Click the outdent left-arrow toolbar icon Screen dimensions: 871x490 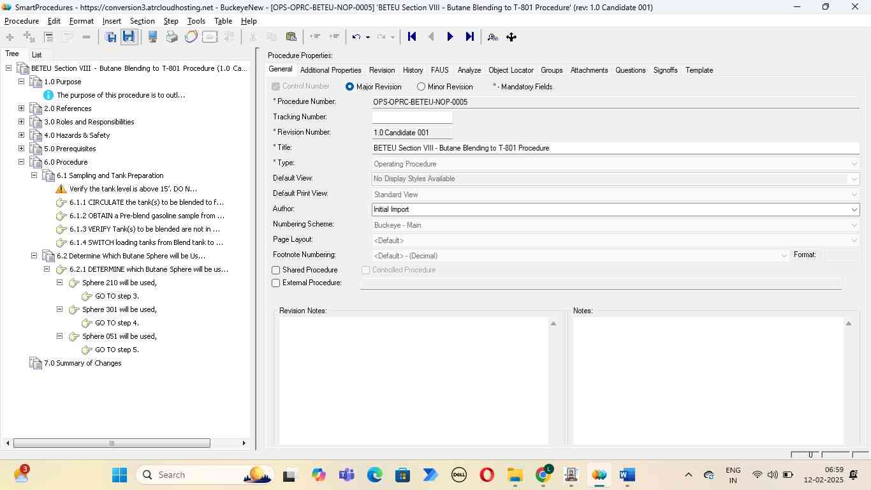314,37
